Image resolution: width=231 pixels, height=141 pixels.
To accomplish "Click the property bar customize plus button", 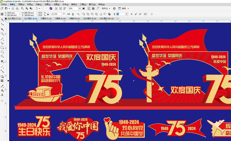I will [x=152, y=14].
